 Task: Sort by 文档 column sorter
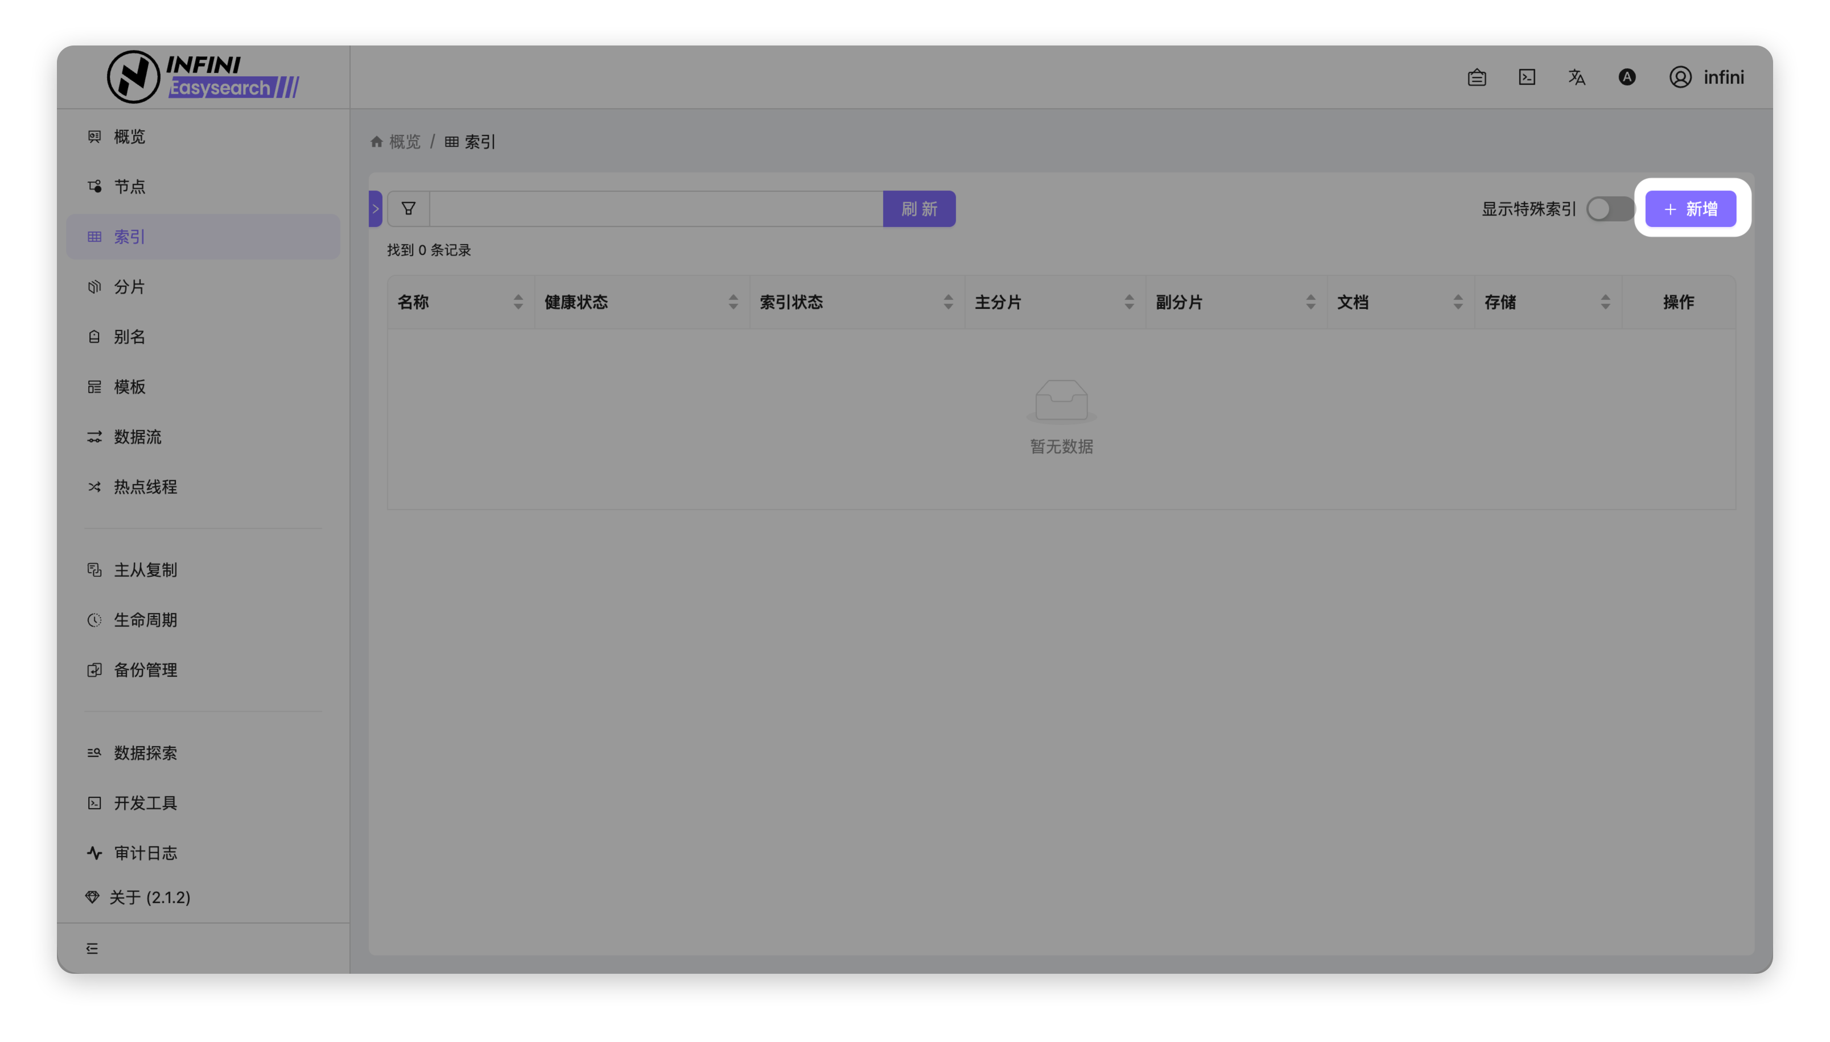[x=1458, y=302]
